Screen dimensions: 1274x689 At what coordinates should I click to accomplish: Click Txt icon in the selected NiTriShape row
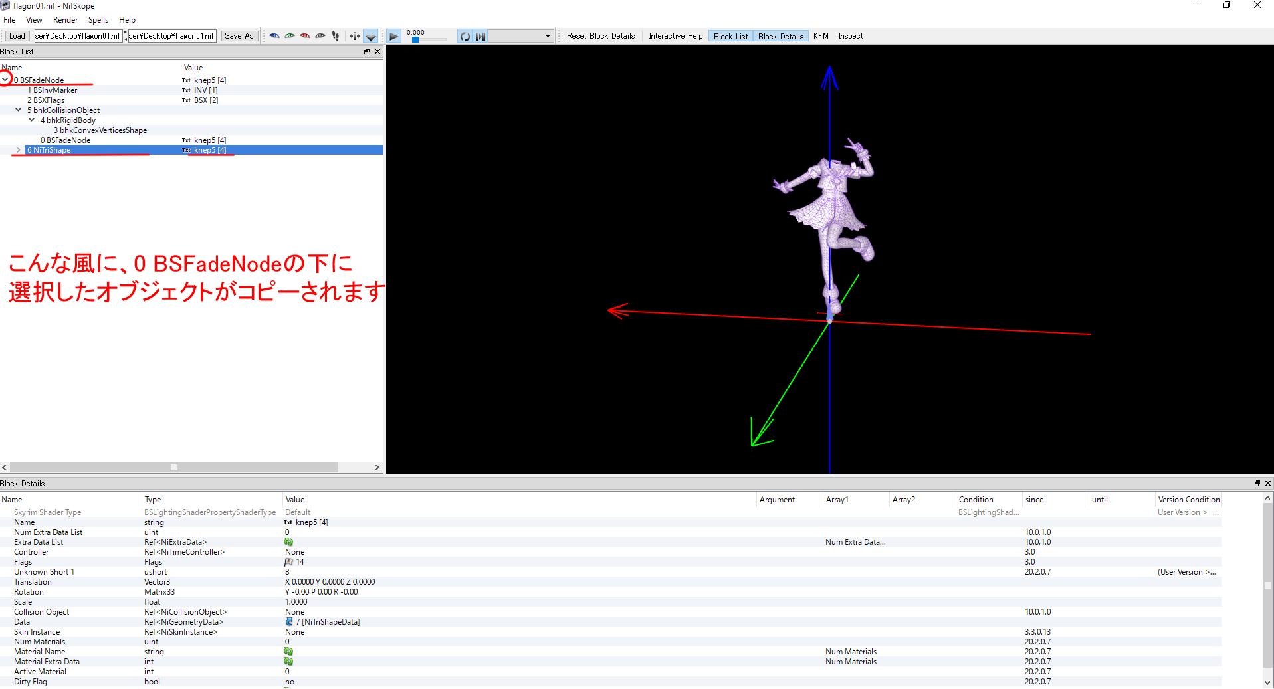186,150
